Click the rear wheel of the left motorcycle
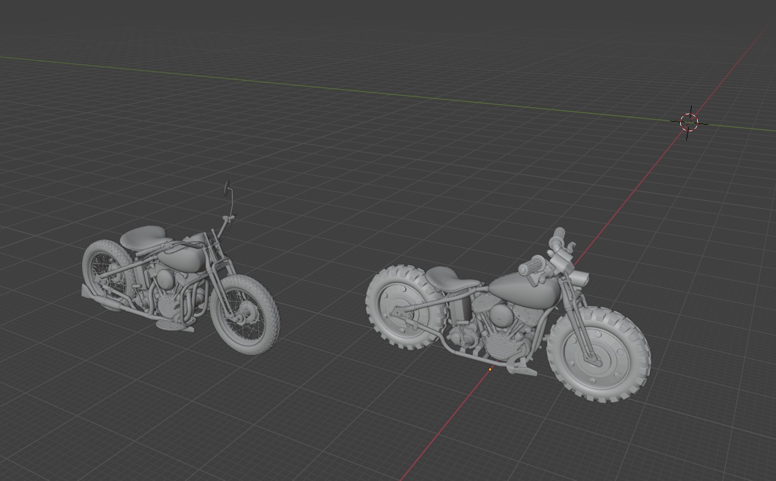 [107, 275]
